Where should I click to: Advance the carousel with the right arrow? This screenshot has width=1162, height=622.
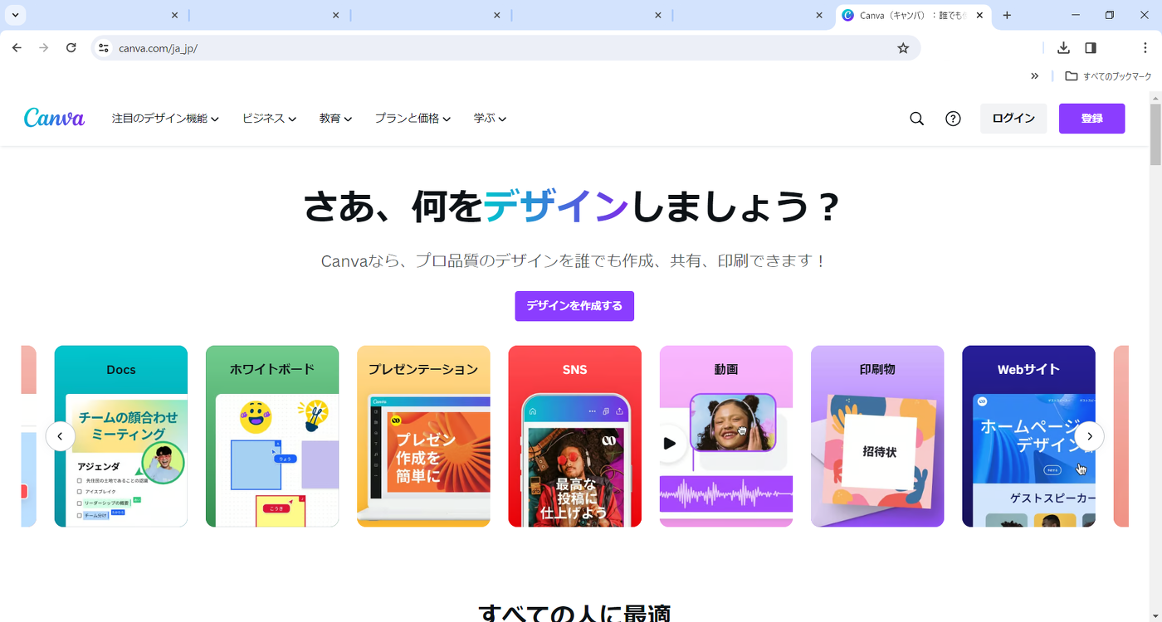[1089, 435]
